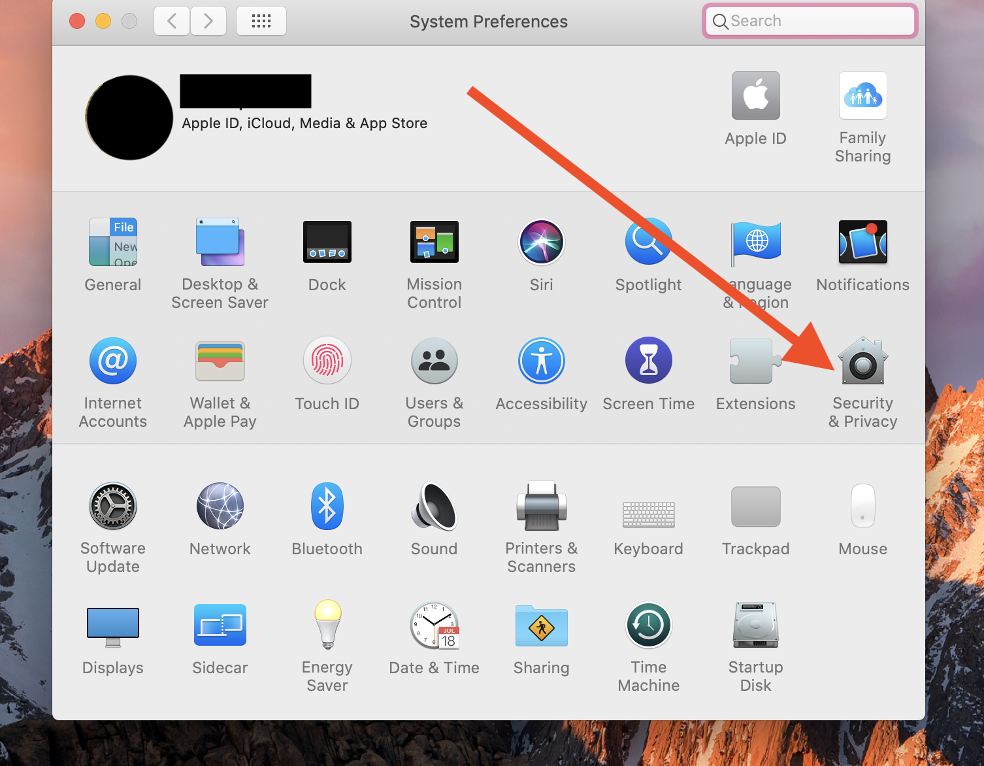Open Accessibility preferences
Viewport: 984px width, 766px height.
pyautogui.click(x=542, y=361)
